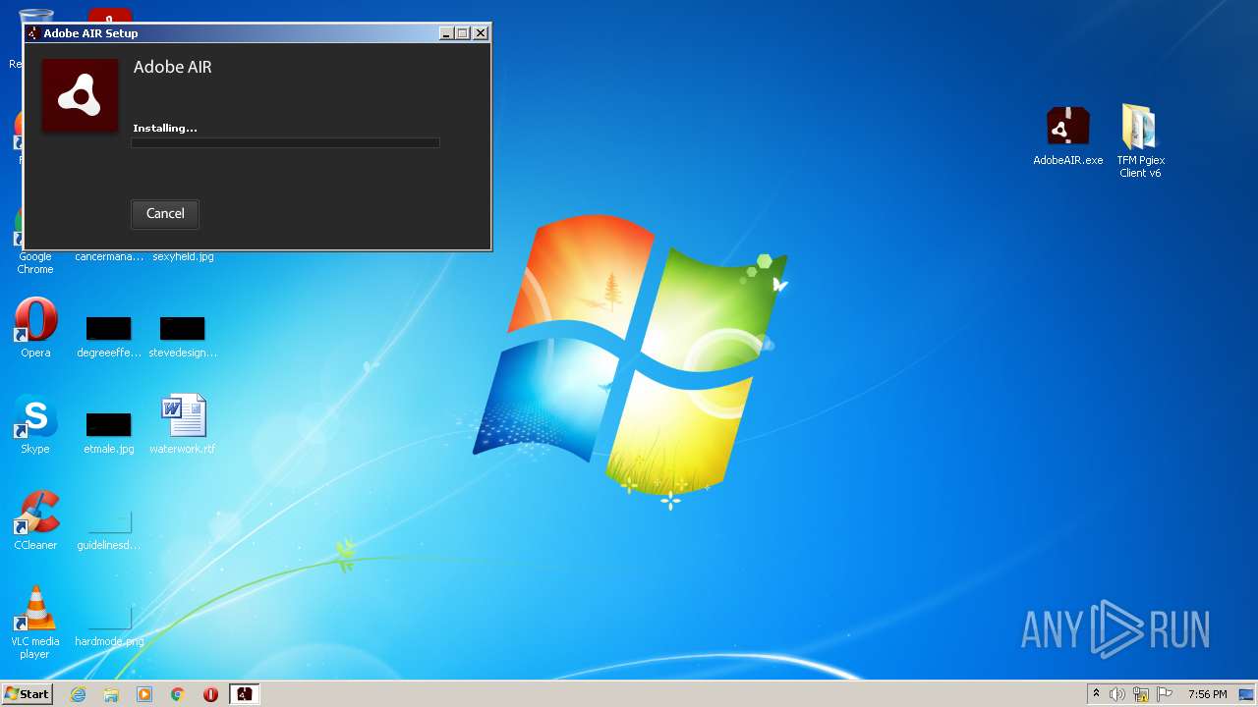Open Internet Explorer from the taskbar
The width and height of the screenshot is (1258, 707).
point(78,694)
